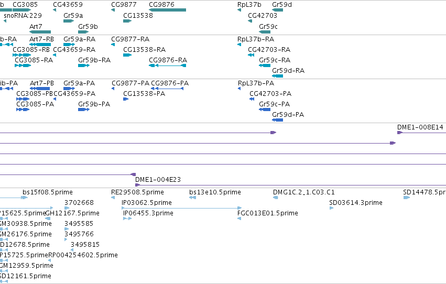Viewport: 446px width, 284px height.
Task: Select the Gr59c-PA protein feature
Action: click(265, 110)
